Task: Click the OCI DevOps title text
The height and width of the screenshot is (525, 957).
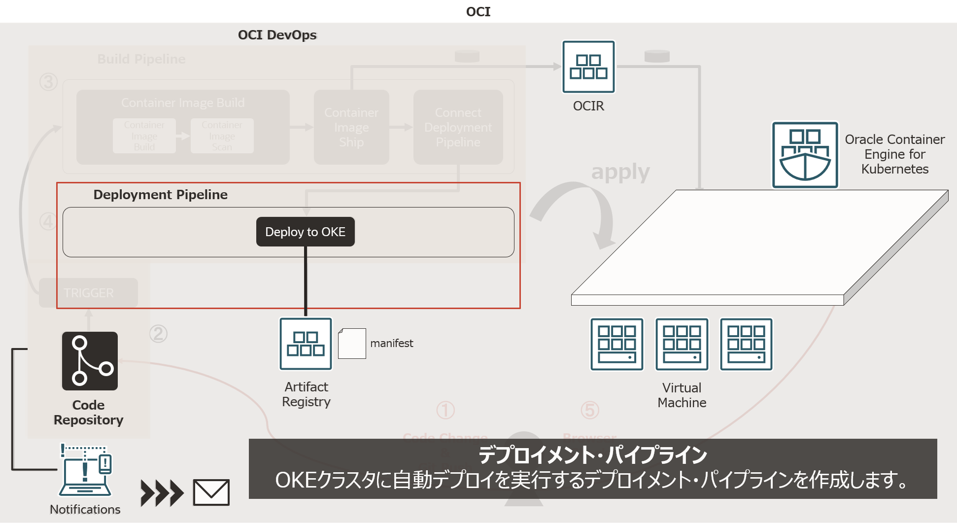Action: [277, 35]
